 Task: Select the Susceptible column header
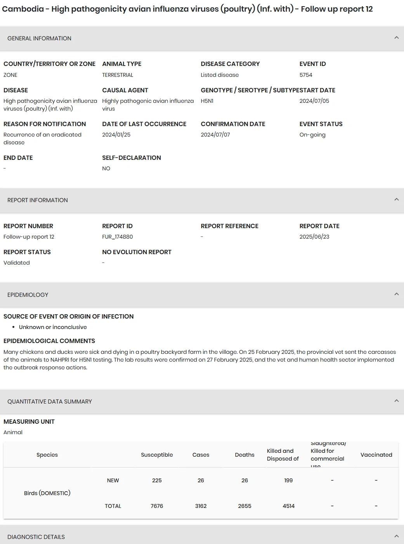click(157, 455)
